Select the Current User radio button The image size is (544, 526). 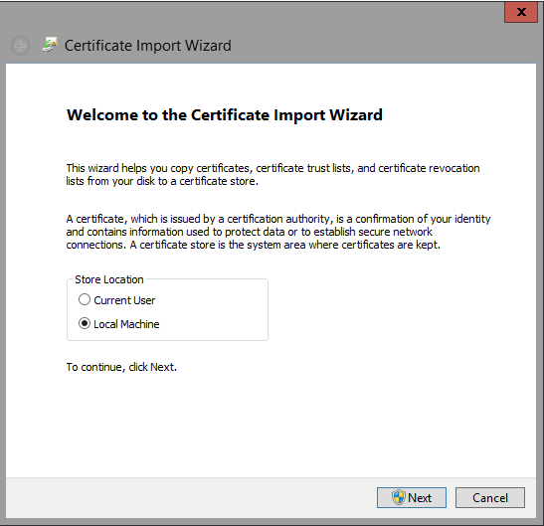[85, 299]
